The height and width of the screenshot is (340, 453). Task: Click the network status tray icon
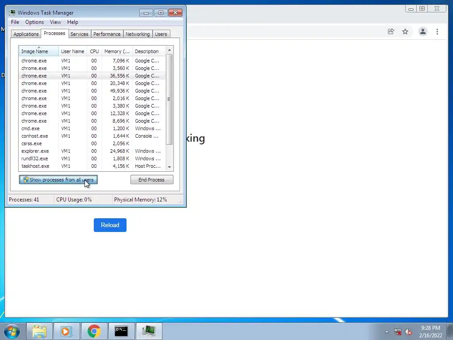coord(398,332)
